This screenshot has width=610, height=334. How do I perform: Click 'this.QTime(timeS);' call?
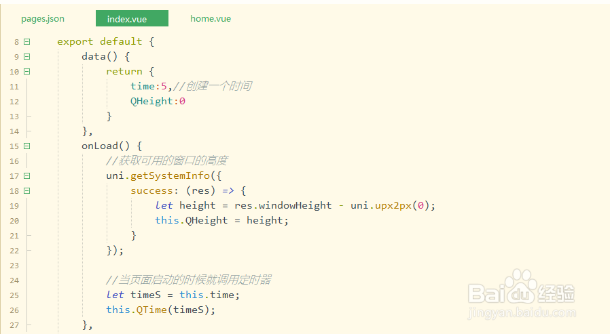[161, 310]
